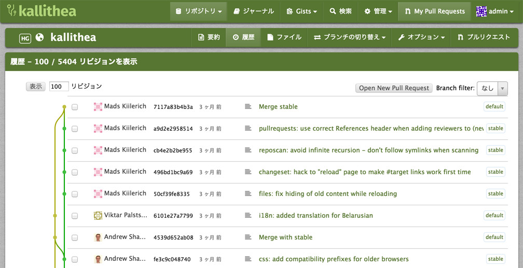Open files fix hiding old content commit

tap(328, 194)
